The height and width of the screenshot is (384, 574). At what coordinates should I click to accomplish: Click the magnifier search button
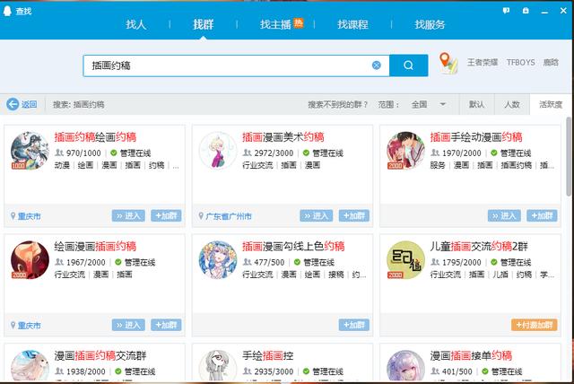pos(409,65)
